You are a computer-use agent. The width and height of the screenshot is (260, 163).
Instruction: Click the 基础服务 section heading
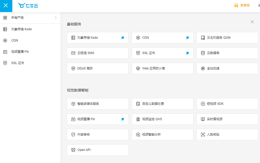coord(74,24)
